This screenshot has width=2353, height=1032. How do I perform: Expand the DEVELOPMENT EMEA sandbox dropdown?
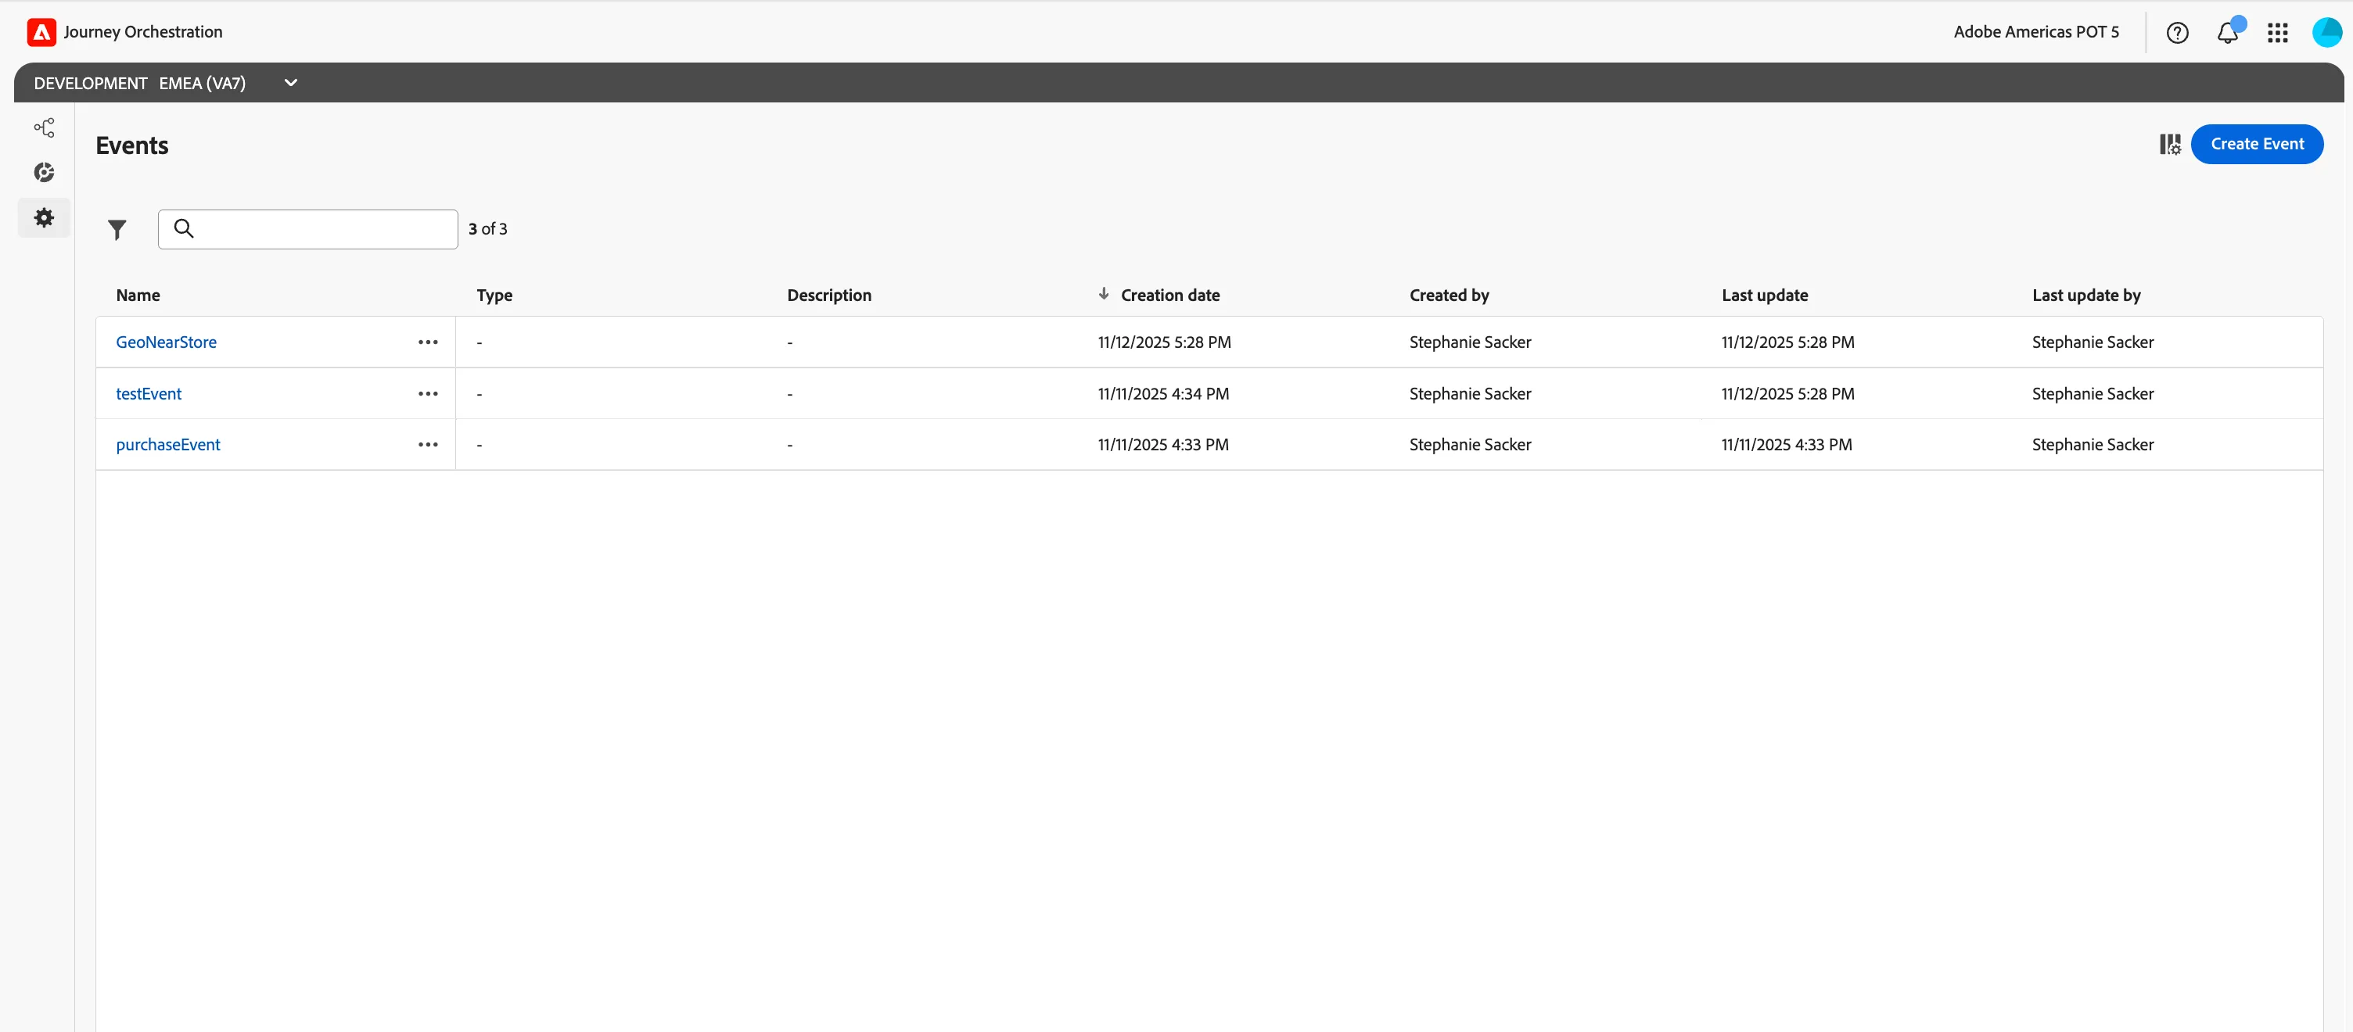[290, 82]
